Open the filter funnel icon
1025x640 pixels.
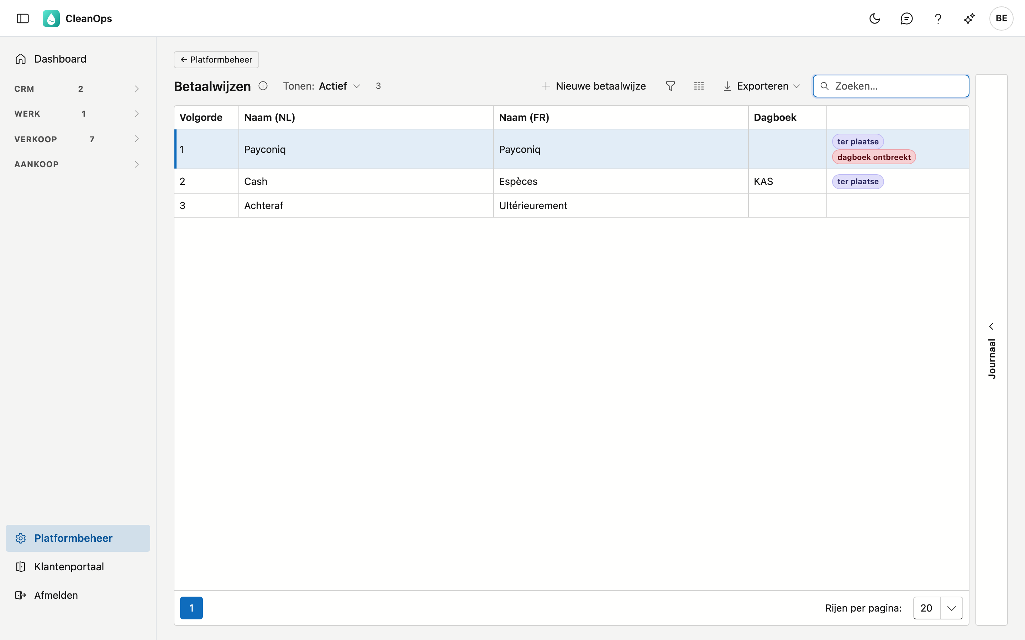click(670, 86)
